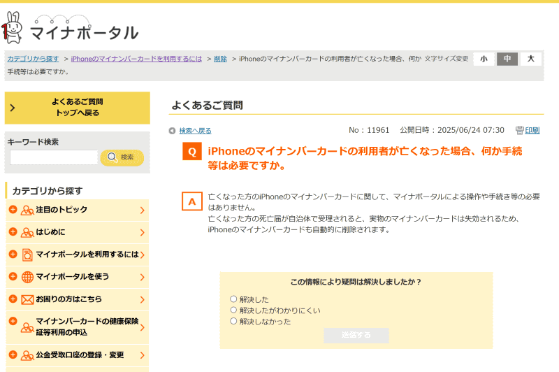This screenshot has height=372, width=559.
Task: Click the globe icon of マイナポータルを使う
Action: tap(27, 277)
